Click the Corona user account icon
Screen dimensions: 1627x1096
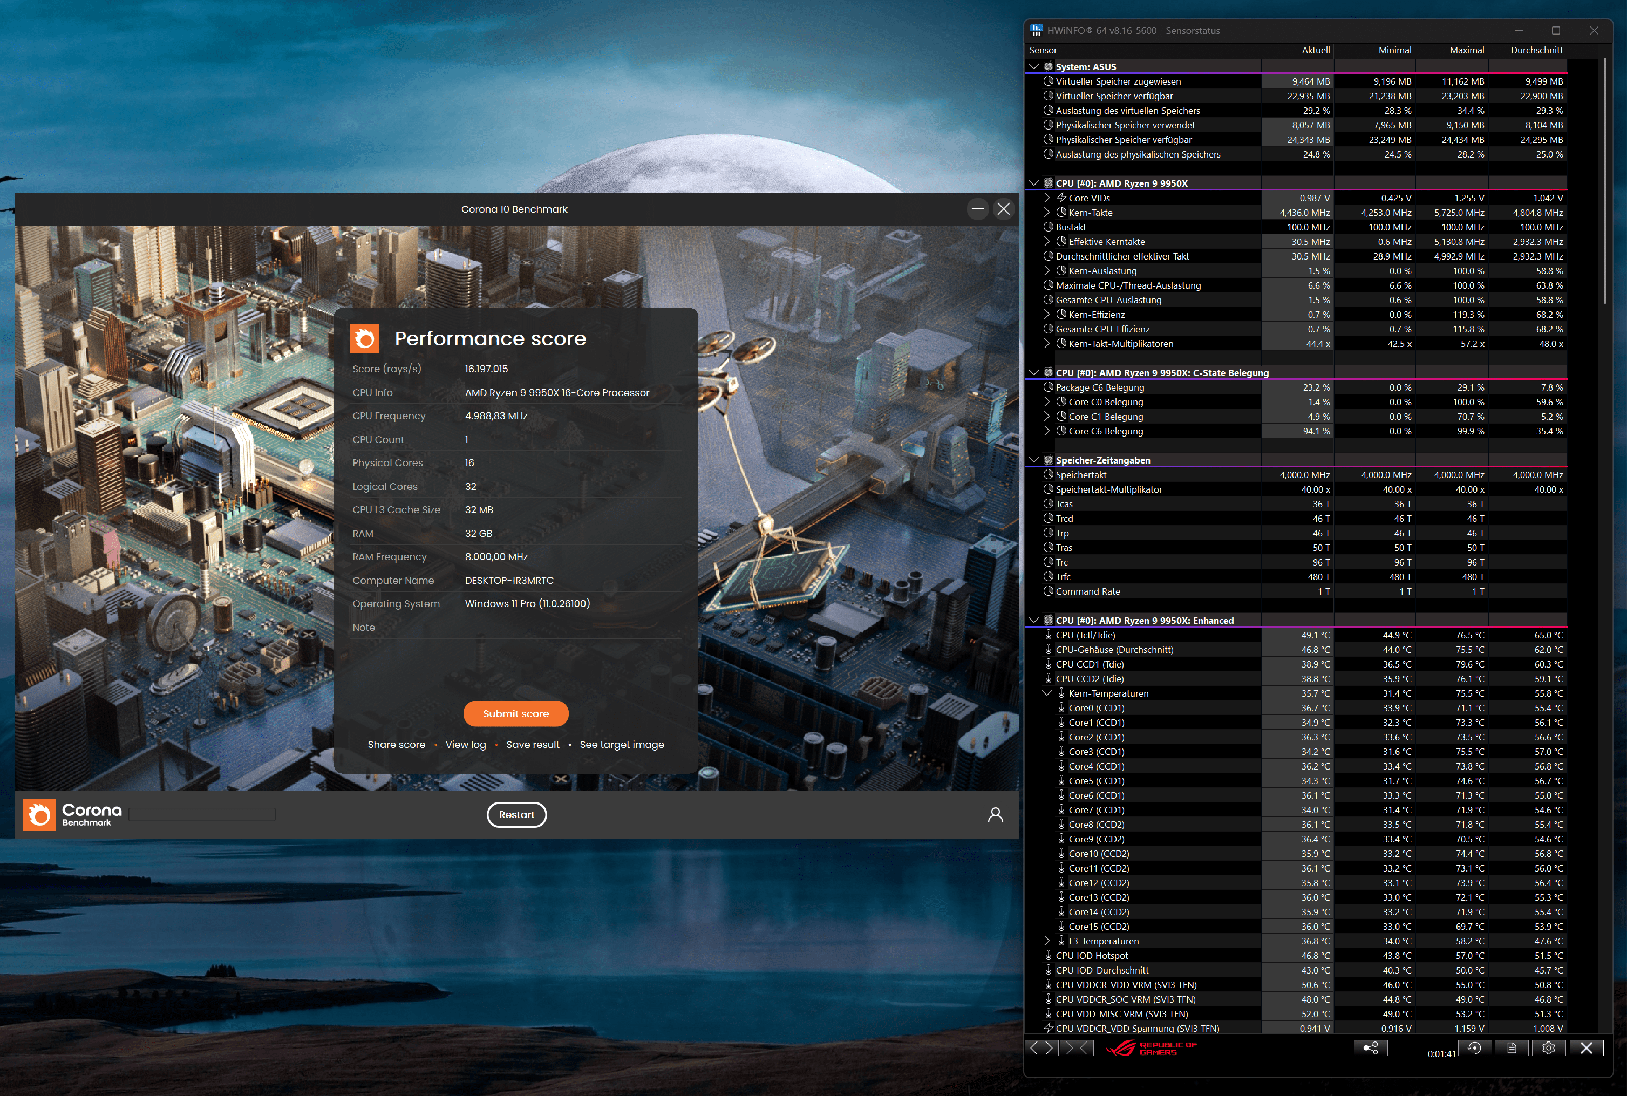(x=995, y=814)
